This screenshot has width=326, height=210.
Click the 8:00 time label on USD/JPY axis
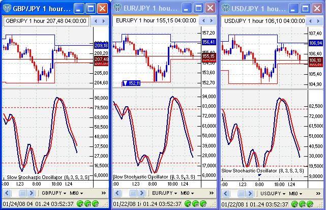click(x=259, y=185)
